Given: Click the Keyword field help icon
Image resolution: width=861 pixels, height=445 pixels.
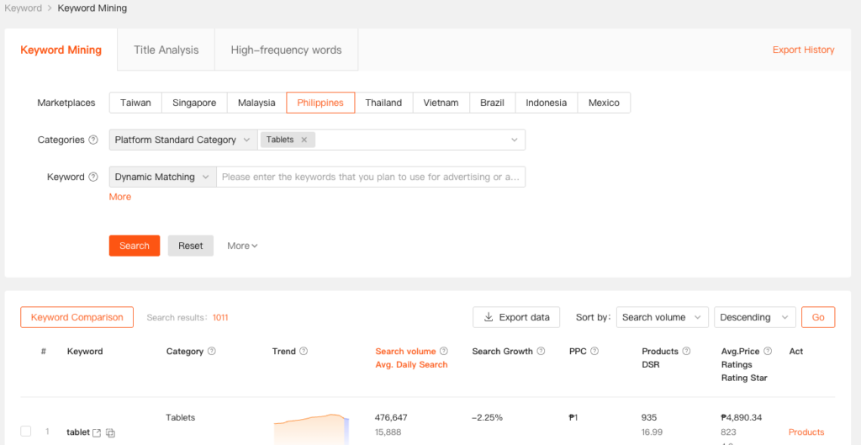Looking at the screenshot, I should click(x=93, y=177).
